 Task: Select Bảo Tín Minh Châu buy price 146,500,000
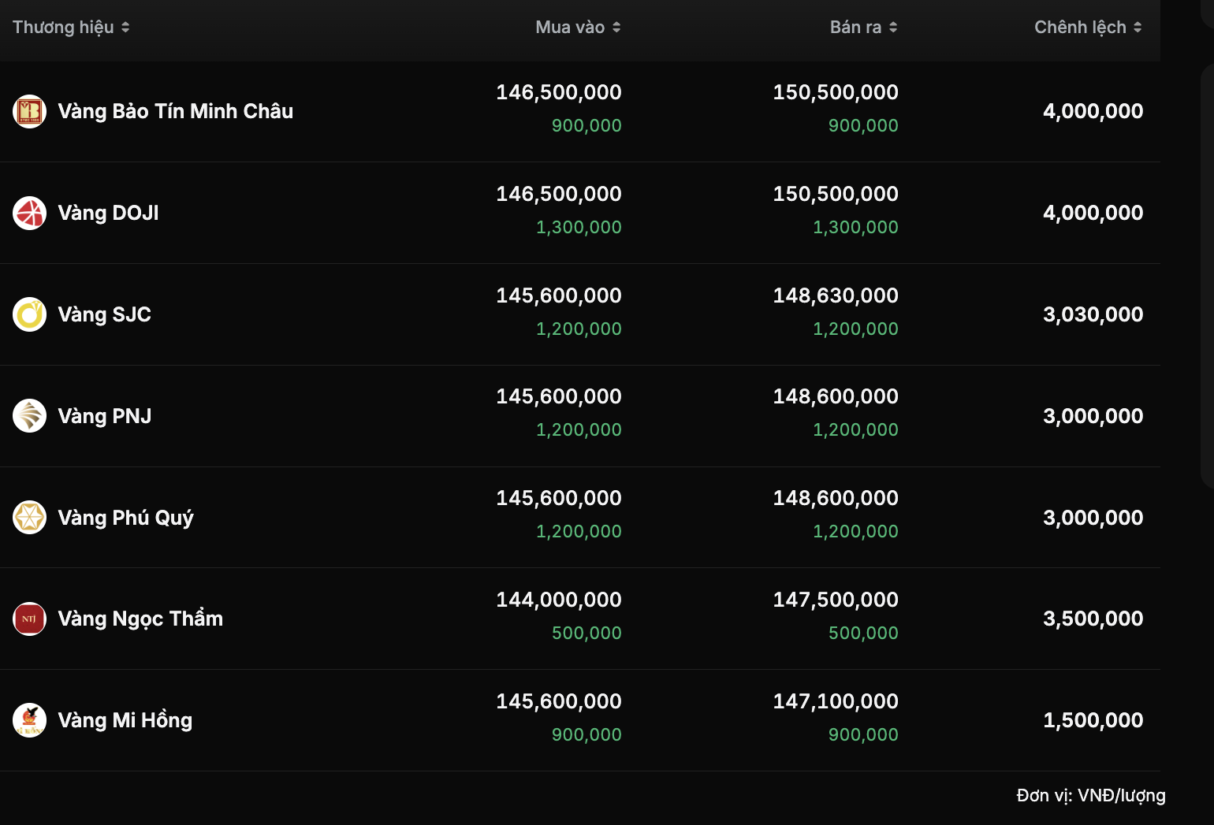(559, 92)
